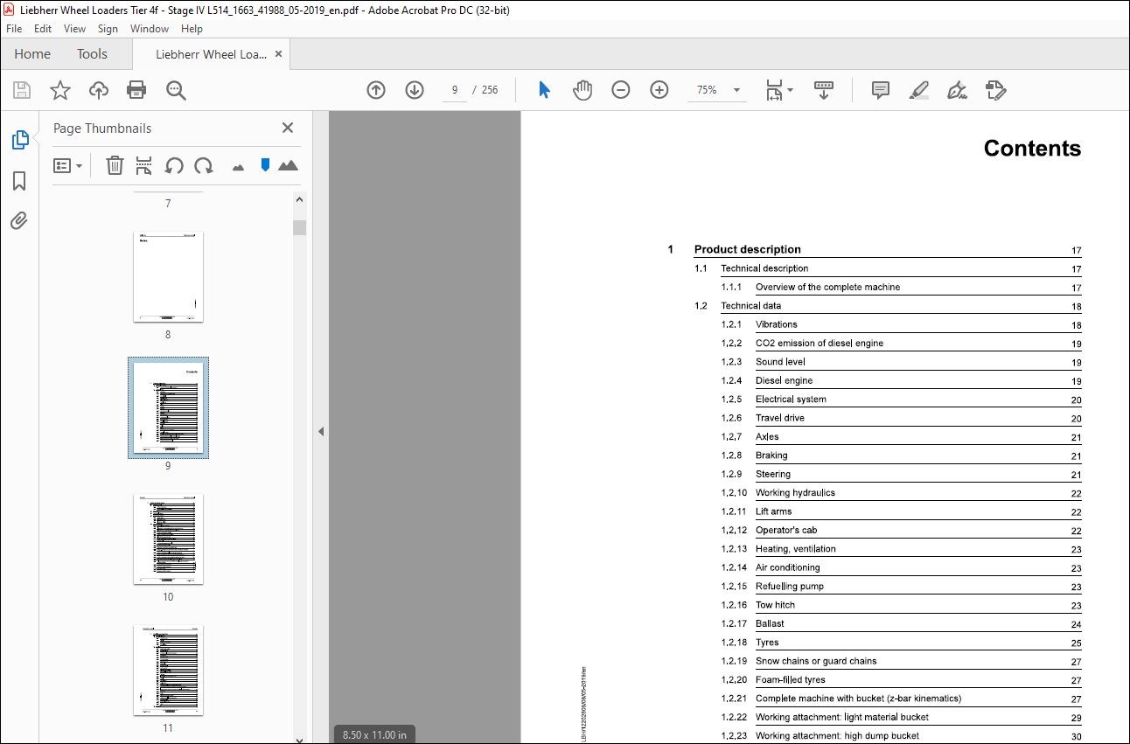Click the stamp/send for signature icon

(995, 90)
